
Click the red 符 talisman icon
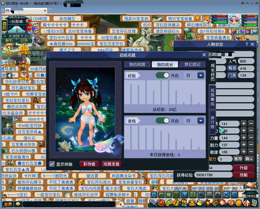[197, 18]
